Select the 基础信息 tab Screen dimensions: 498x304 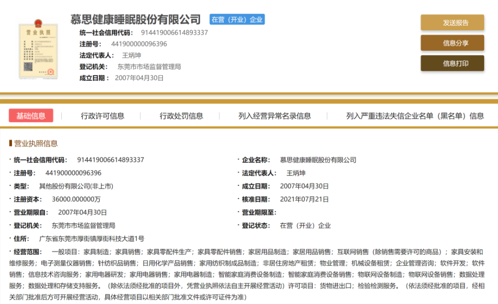pos(31,116)
